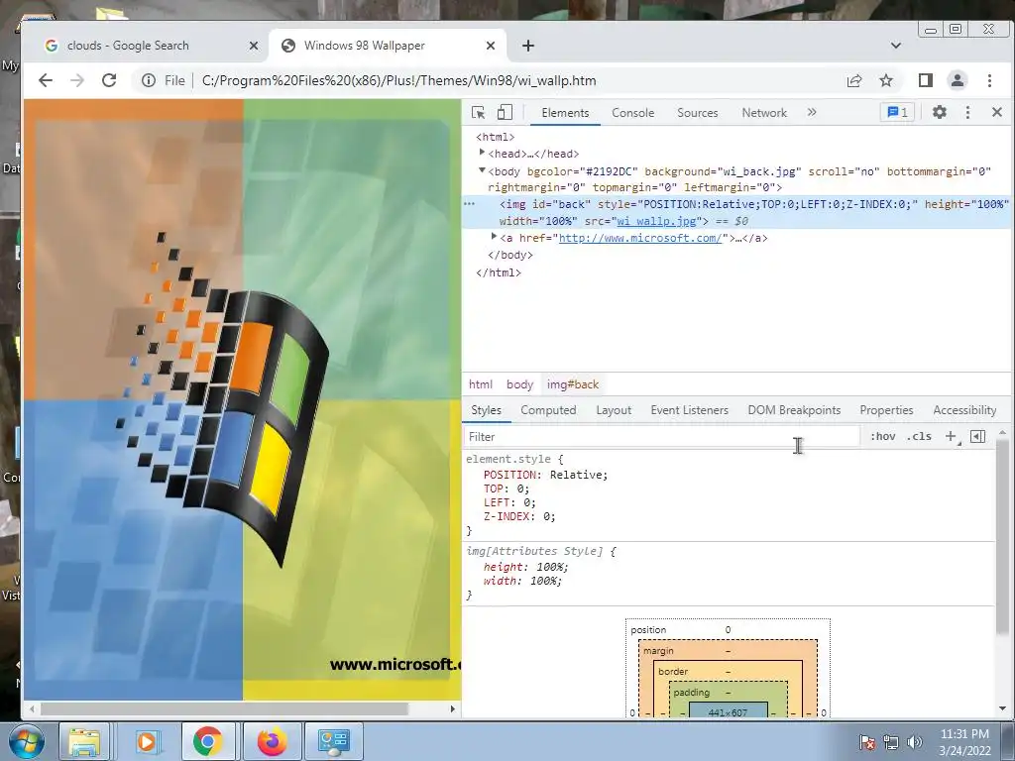Open a new tab
The image size is (1015, 761).
pos(528,46)
